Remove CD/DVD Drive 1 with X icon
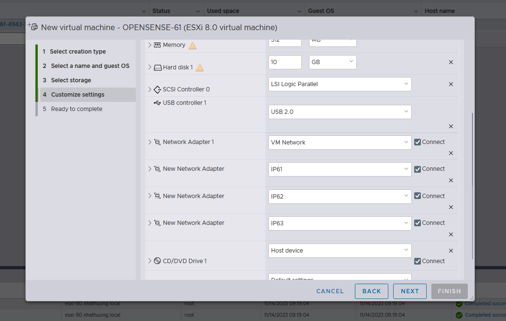 (451, 250)
